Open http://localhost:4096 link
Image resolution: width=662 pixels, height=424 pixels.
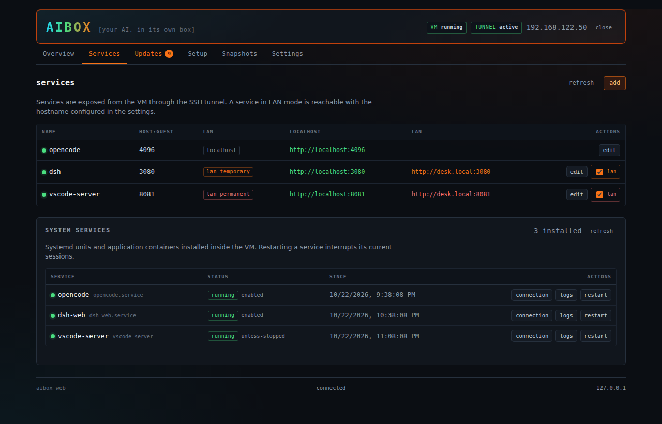click(x=327, y=150)
